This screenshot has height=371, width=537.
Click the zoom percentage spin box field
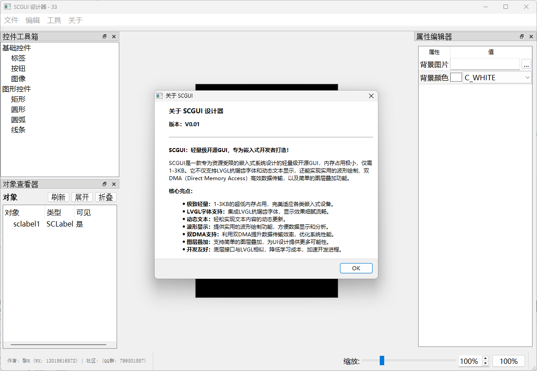tap(470, 361)
